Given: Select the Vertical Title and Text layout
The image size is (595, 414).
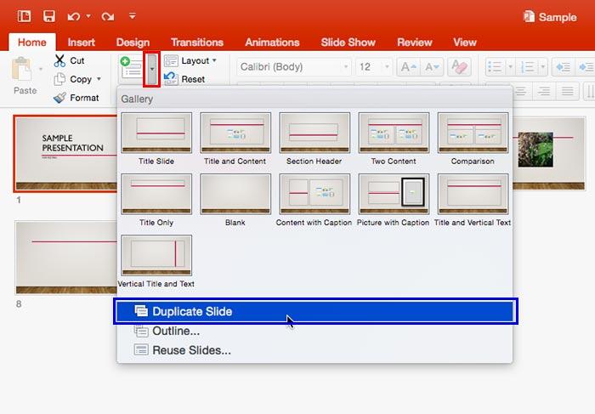Looking at the screenshot, I should point(156,262).
